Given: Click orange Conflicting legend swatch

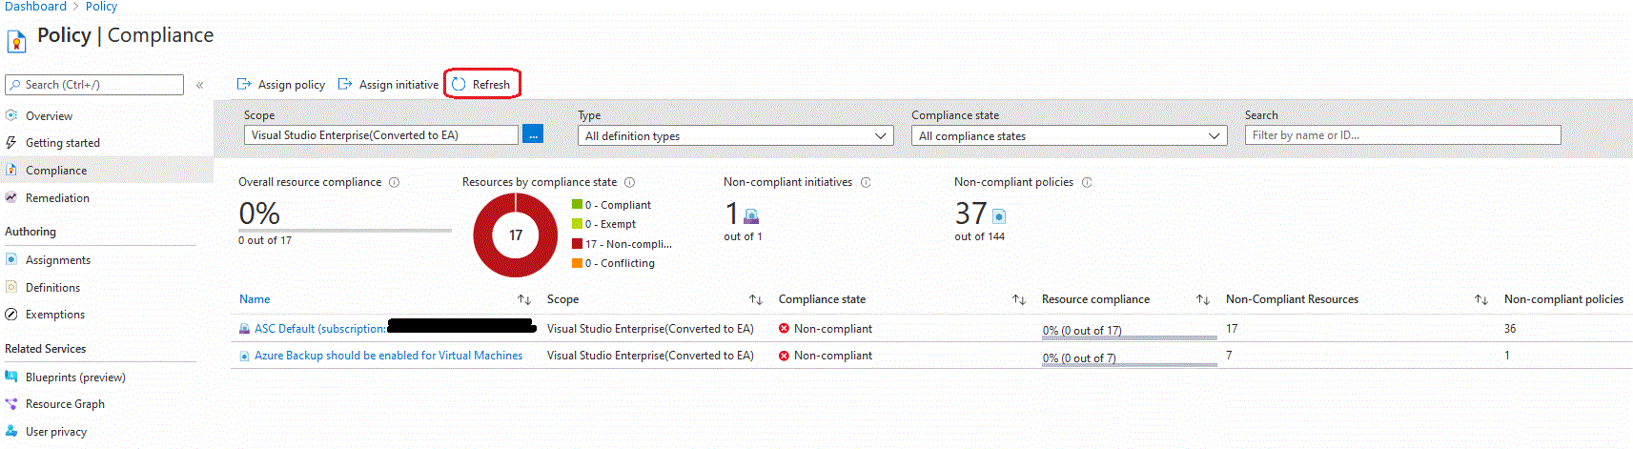Looking at the screenshot, I should click(577, 263).
